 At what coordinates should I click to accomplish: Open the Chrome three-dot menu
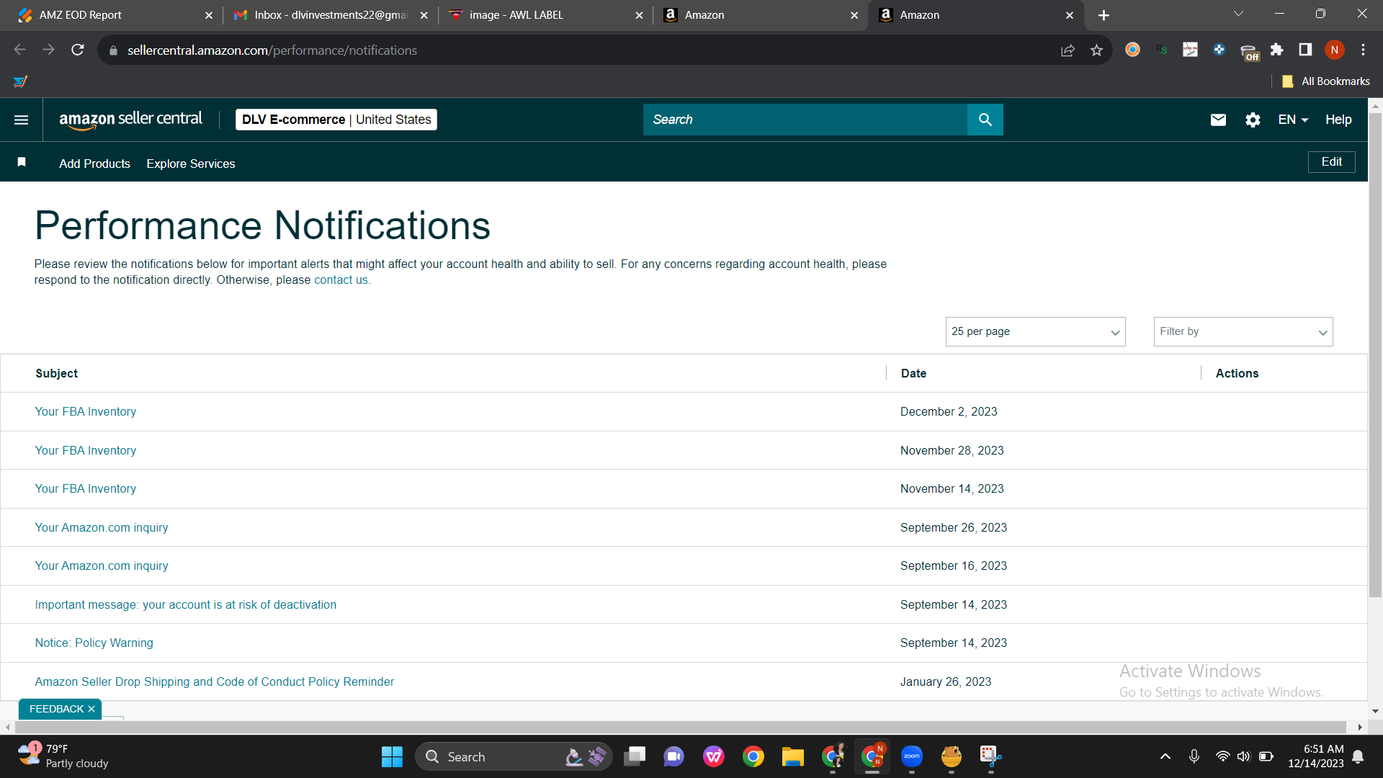(x=1363, y=50)
